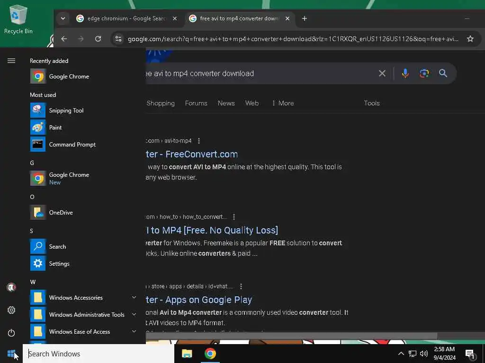
Task: Open OneDrive from the app list
Action: click(x=83, y=212)
